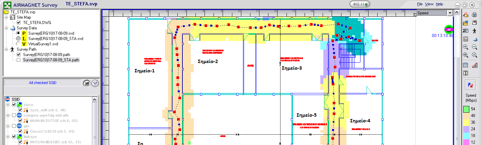Screen dimensions: 482x145
Task: Click the print icon in right toolbar
Action: [x=474, y=14]
